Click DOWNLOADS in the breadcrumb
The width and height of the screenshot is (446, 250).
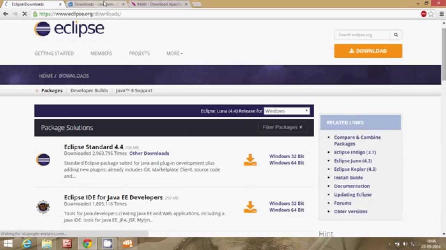coord(74,76)
